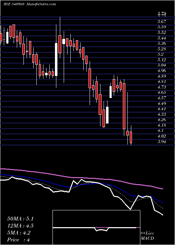This screenshot has width=175, height=245.
Task: Click the 5.52 price axis label
Action: tap(162, 32)
